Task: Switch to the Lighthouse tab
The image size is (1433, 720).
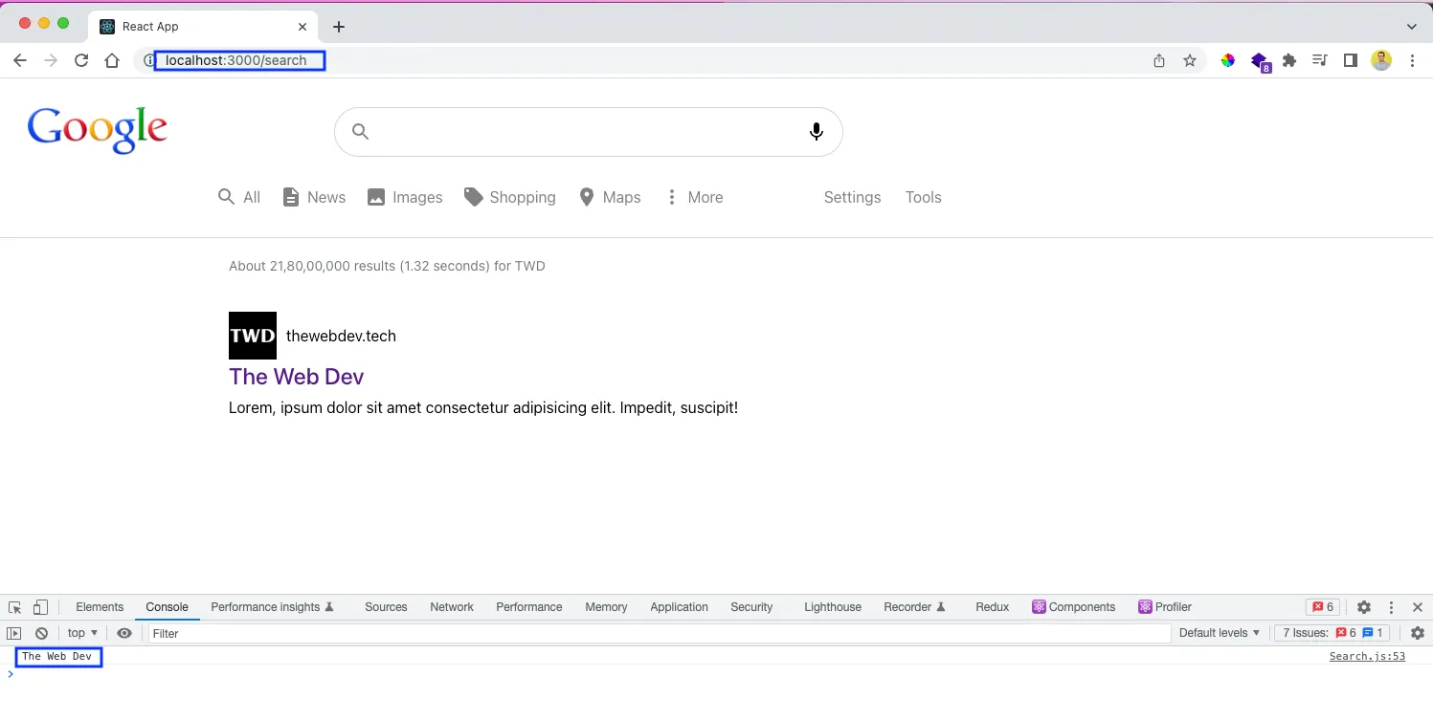Action: [833, 607]
